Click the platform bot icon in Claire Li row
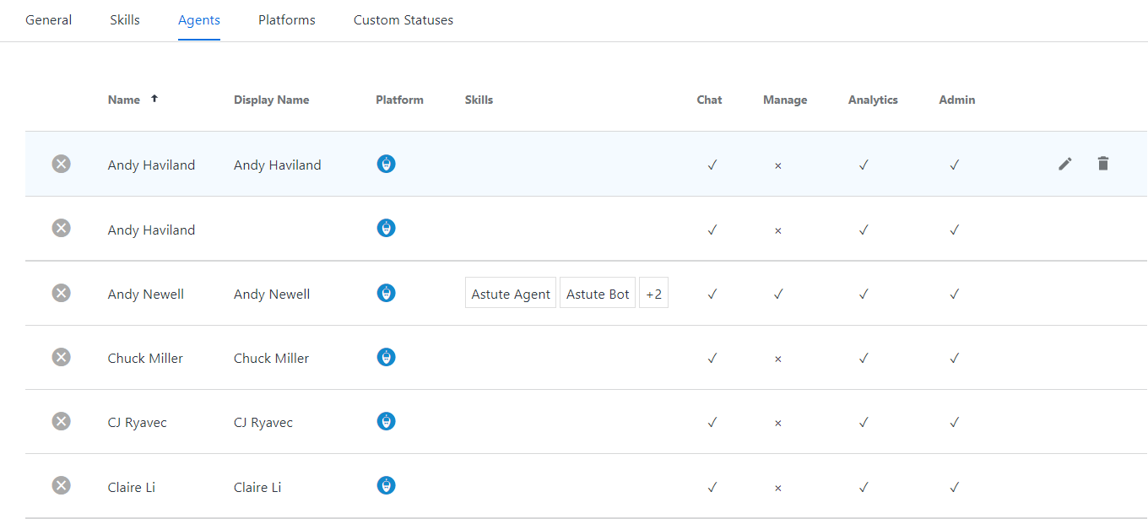1148x519 pixels. pyautogui.click(x=386, y=485)
